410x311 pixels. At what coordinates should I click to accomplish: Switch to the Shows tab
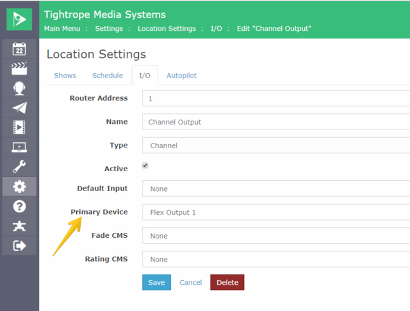[65, 76]
